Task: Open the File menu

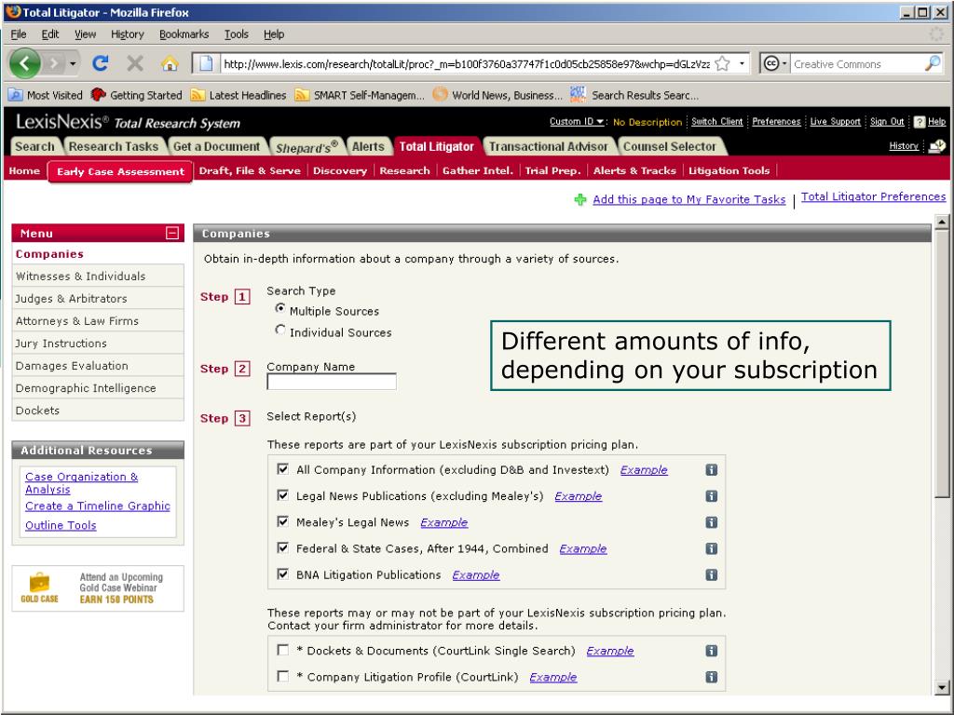Action: pos(19,34)
